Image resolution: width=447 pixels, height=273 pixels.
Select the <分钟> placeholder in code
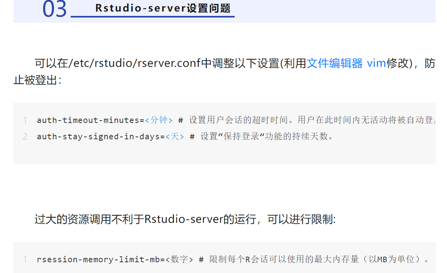point(159,120)
